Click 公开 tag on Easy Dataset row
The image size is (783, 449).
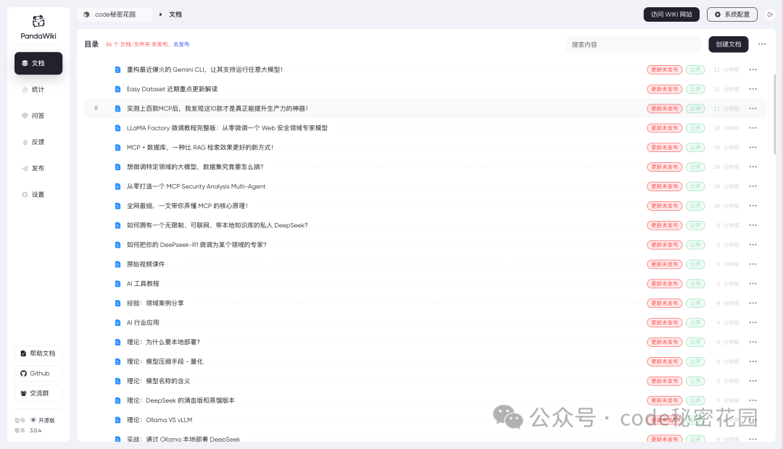coord(695,89)
